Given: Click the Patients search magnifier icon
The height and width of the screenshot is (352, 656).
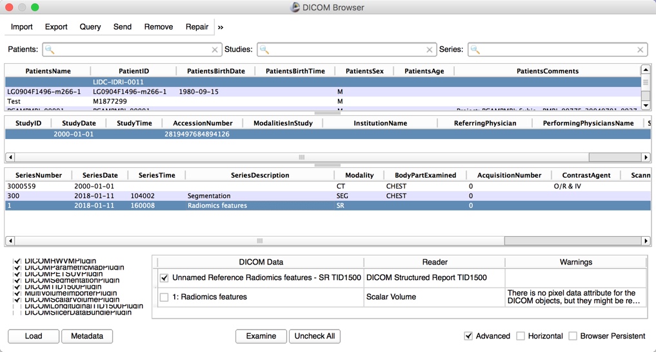Looking at the screenshot, I should pyautogui.click(x=50, y=50).
